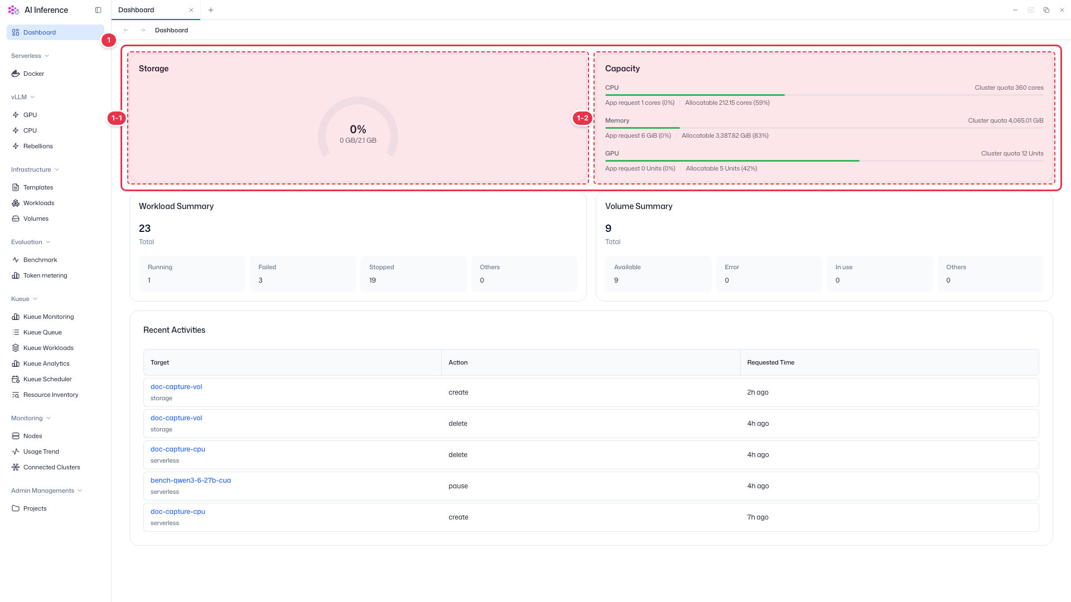1071x602 pixels.
Task: Click the AI Inference logo icon
Action: [13, 10]
